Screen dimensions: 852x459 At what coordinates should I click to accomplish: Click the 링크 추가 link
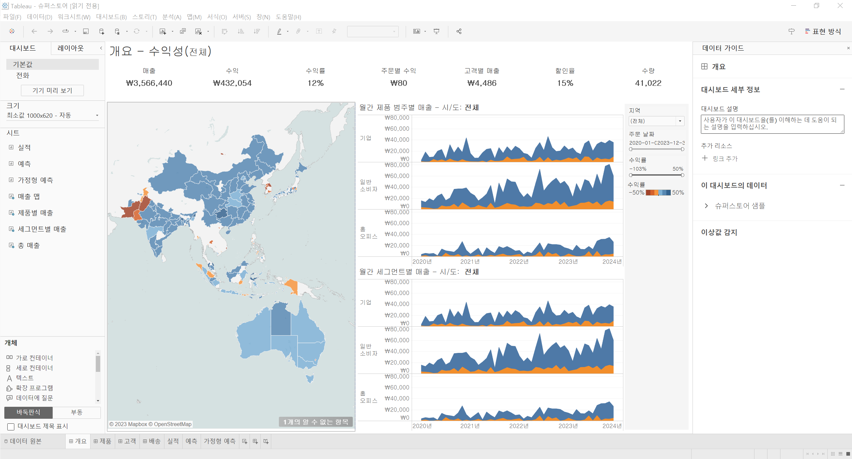click(x=725, y=159)
